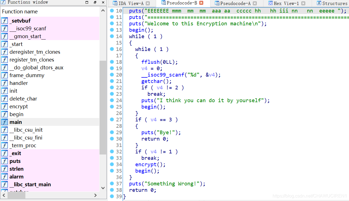Click function icon beside init
Screen dimensions: 349x201
pos(4,91)
